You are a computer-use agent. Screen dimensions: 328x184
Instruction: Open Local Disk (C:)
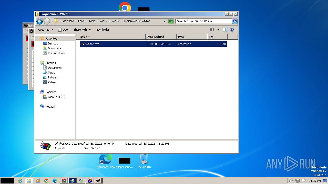pyautogui.click(x=56, y=97)
